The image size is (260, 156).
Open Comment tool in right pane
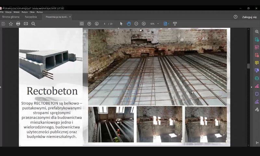257,63
